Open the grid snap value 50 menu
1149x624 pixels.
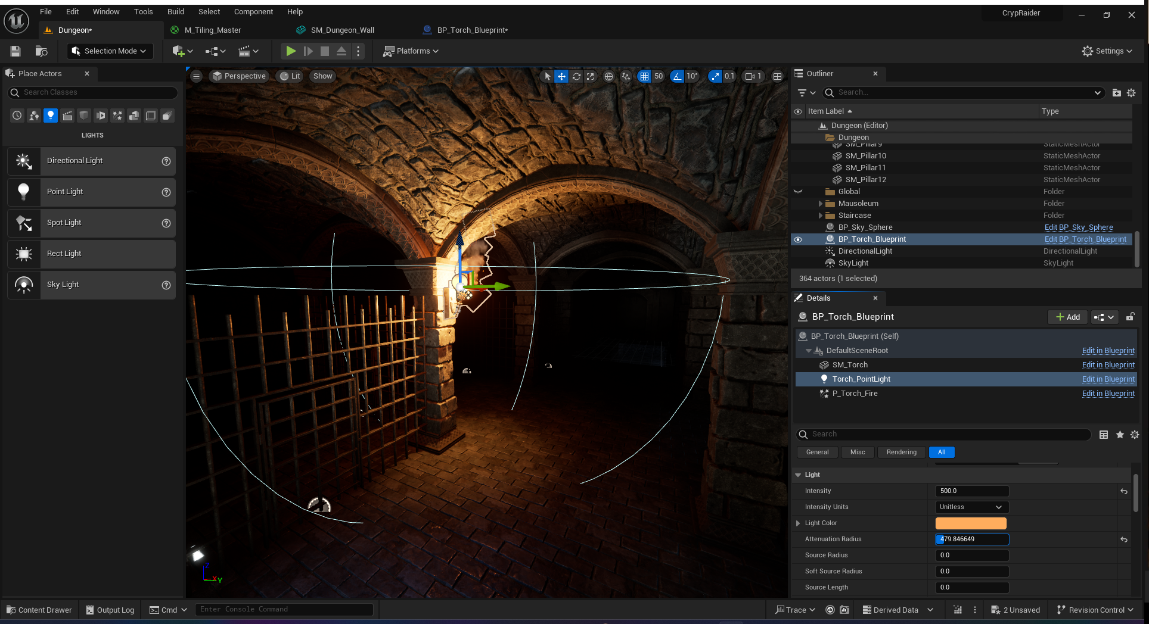click(659, 76)
